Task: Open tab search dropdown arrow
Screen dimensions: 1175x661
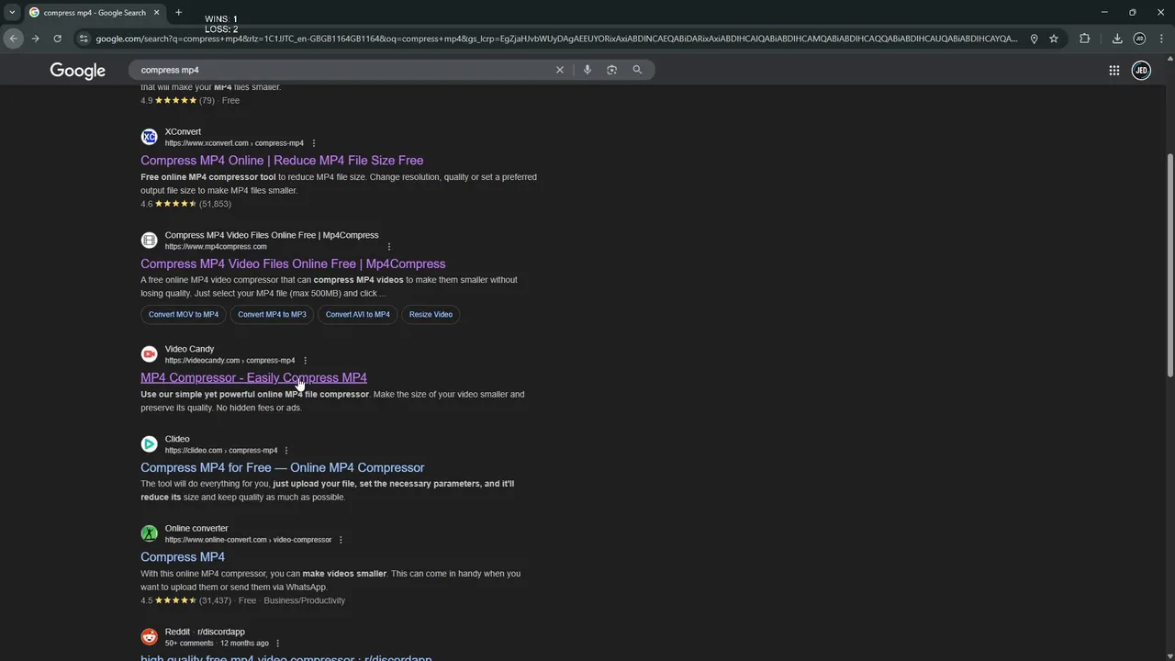Action: [12, 13]
